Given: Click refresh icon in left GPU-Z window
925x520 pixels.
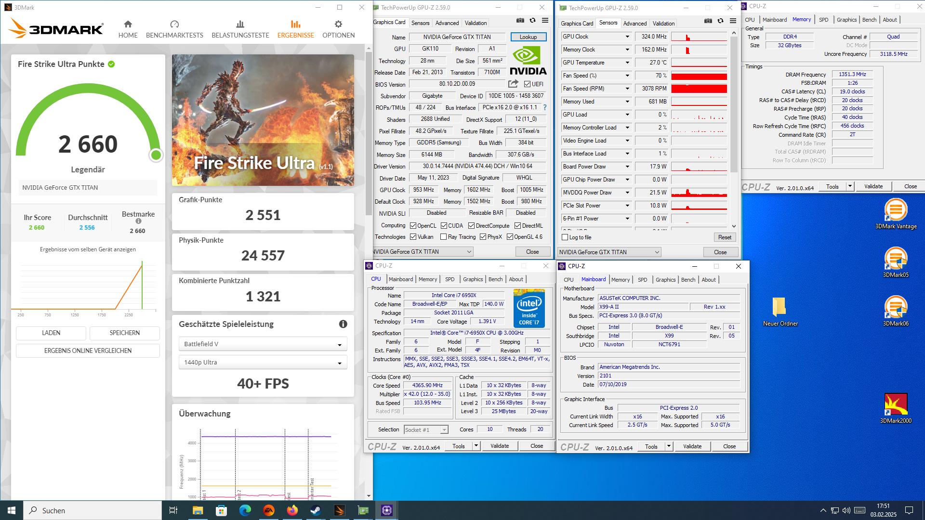Looking at the screenshot, I should [x=532, y=20].
